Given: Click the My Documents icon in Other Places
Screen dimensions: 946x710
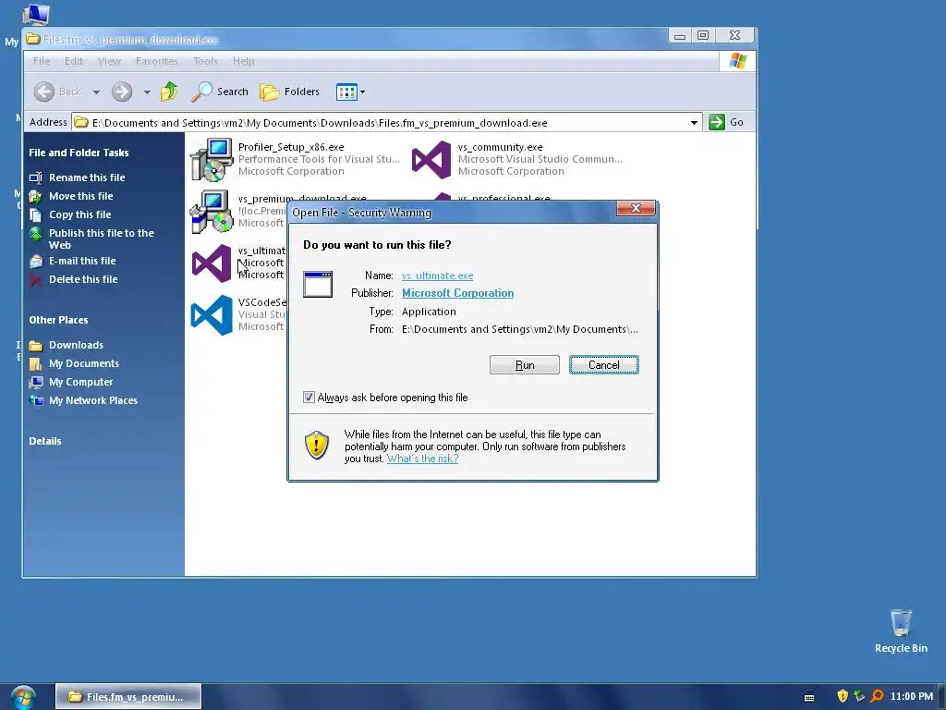Looking at the screenshot, I should [36, 364].
